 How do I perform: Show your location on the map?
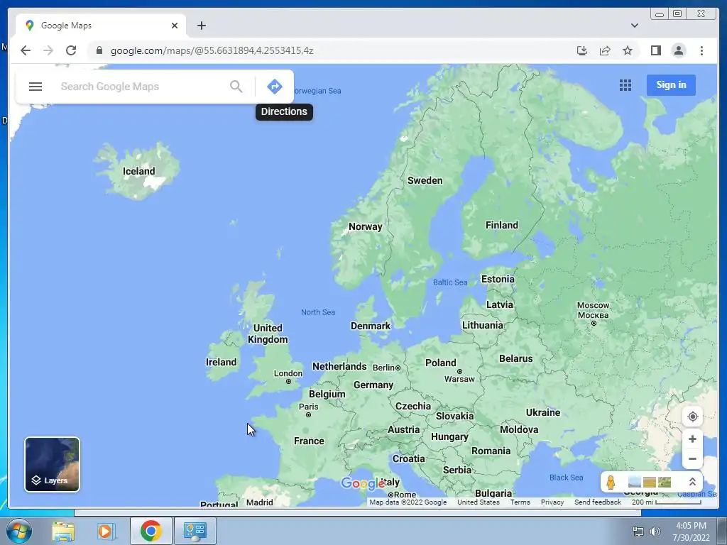pyautogui.click(x=692, y=417)
